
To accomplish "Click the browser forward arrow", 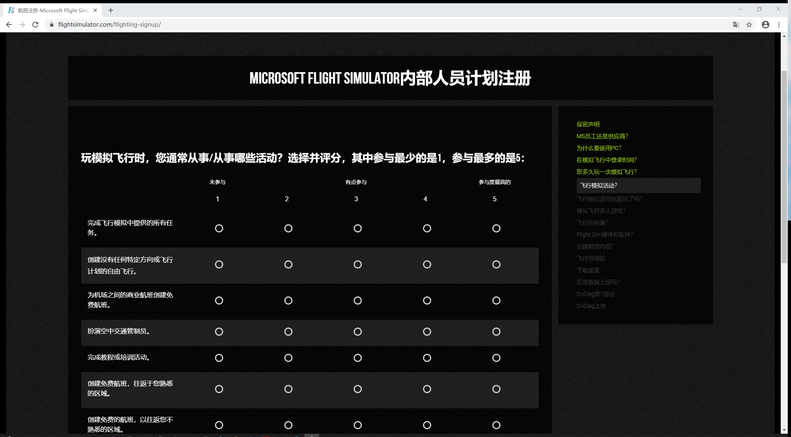I will click(22, 25).
